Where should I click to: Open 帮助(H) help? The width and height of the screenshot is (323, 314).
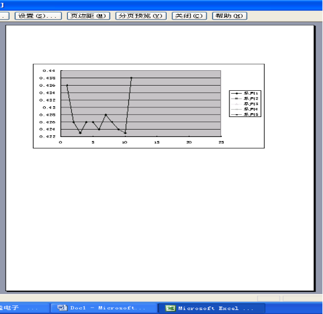229,16
